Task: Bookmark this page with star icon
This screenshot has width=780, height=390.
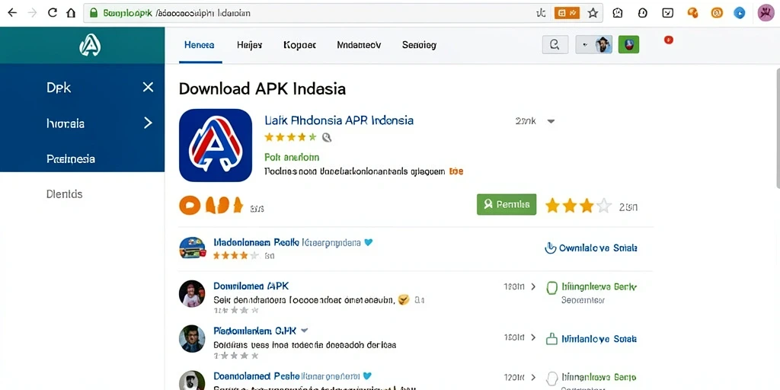Action: [x=593, y=14]
